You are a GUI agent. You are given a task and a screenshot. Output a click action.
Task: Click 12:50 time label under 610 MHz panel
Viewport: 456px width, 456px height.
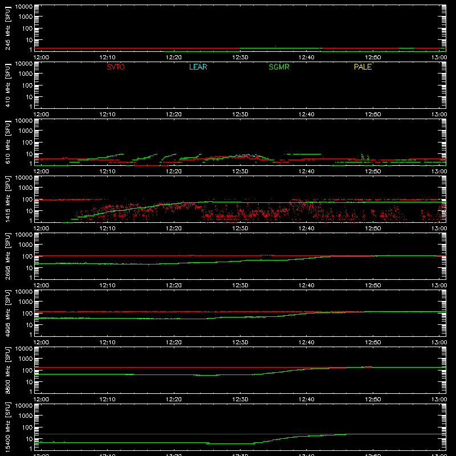(x=373, y=172)
